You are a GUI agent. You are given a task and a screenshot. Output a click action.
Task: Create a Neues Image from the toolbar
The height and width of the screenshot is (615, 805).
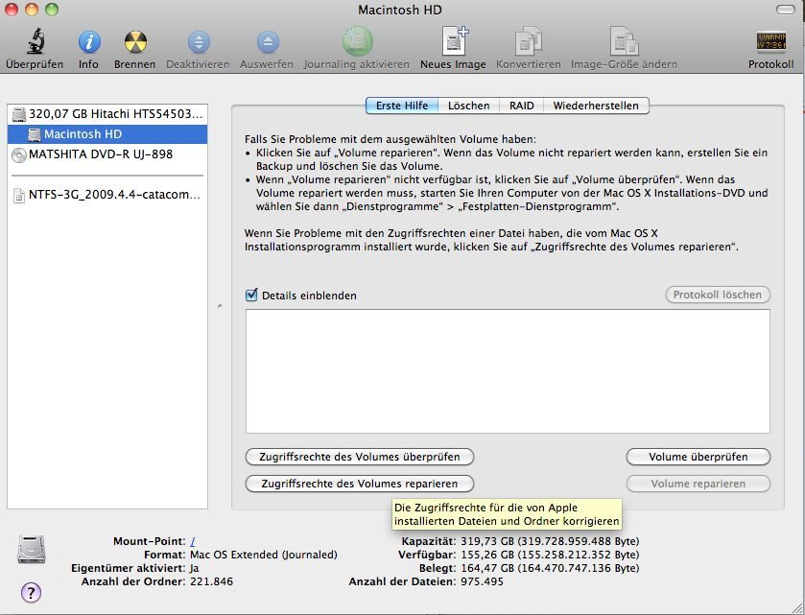click(x=454, y=40)
